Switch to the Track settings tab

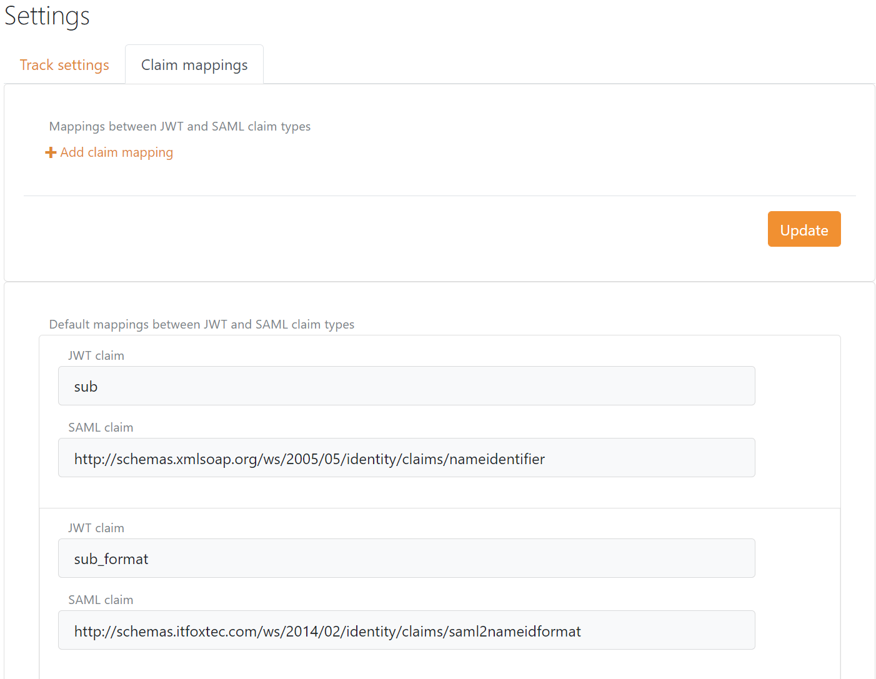[x=64, y=64]
